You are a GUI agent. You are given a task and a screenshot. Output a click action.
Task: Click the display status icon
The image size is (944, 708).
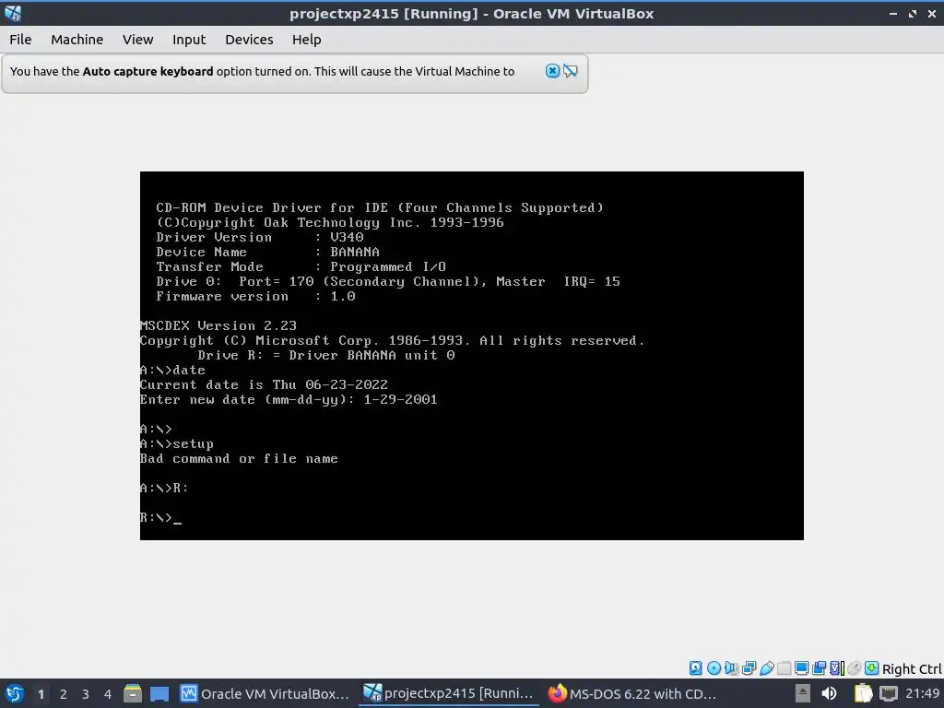point(801,667)
